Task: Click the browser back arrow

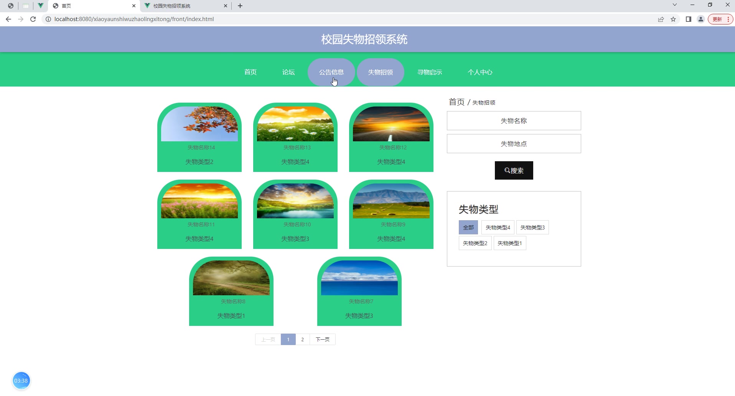Action: [x=8, y=19]
